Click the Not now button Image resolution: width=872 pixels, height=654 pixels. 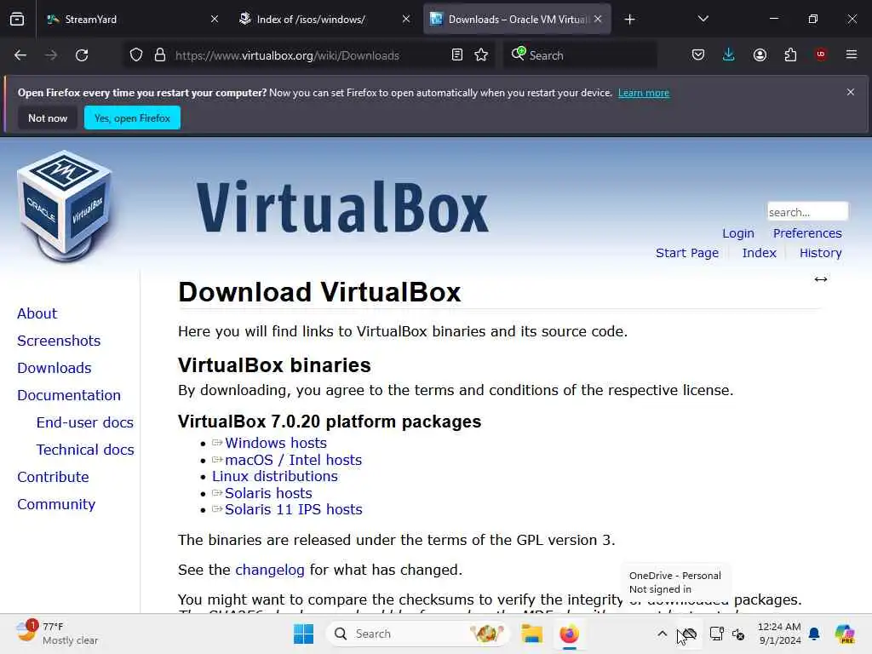(48, 118)
